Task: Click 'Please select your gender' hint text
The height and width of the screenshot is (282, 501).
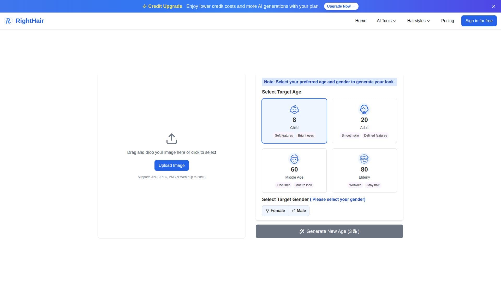Action: pyautogui.click(x=338, y=199)
